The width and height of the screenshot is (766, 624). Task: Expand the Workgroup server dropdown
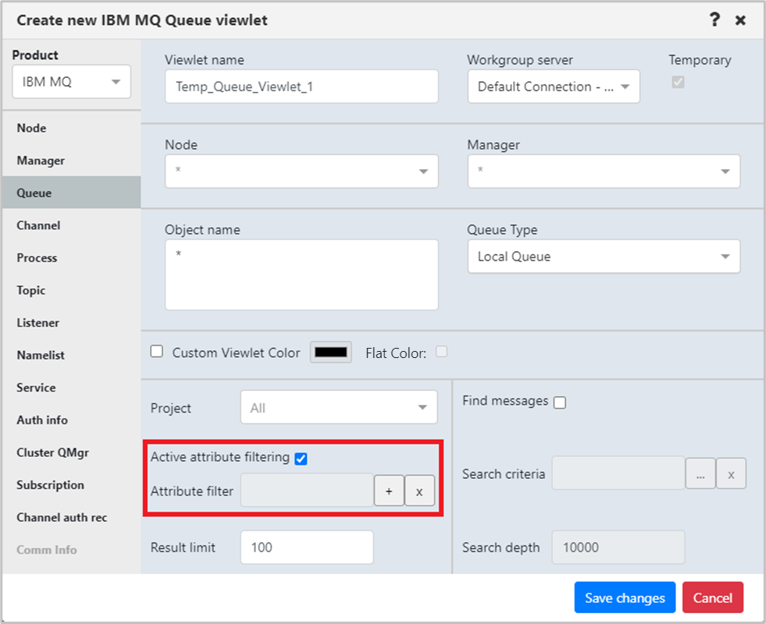coord(554,87)
